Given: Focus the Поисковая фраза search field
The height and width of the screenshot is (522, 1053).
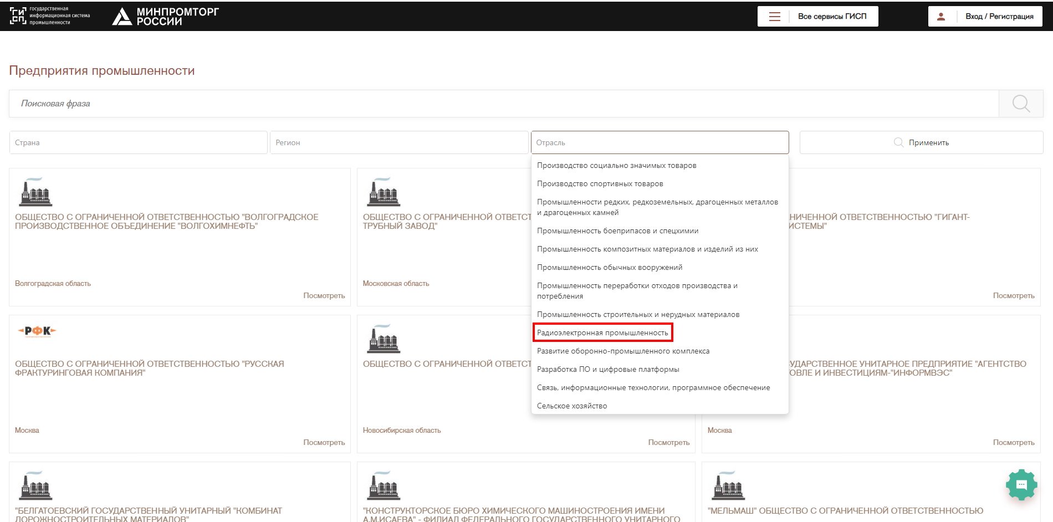Looking at the screenshot, I should click(x=504, y=103).
